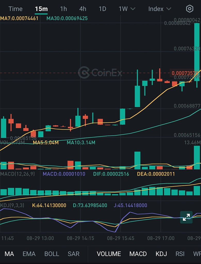This screenshot has height=264, width=201.
Task: Enable the RSI sub-indicator
Action: coord(180,254)
